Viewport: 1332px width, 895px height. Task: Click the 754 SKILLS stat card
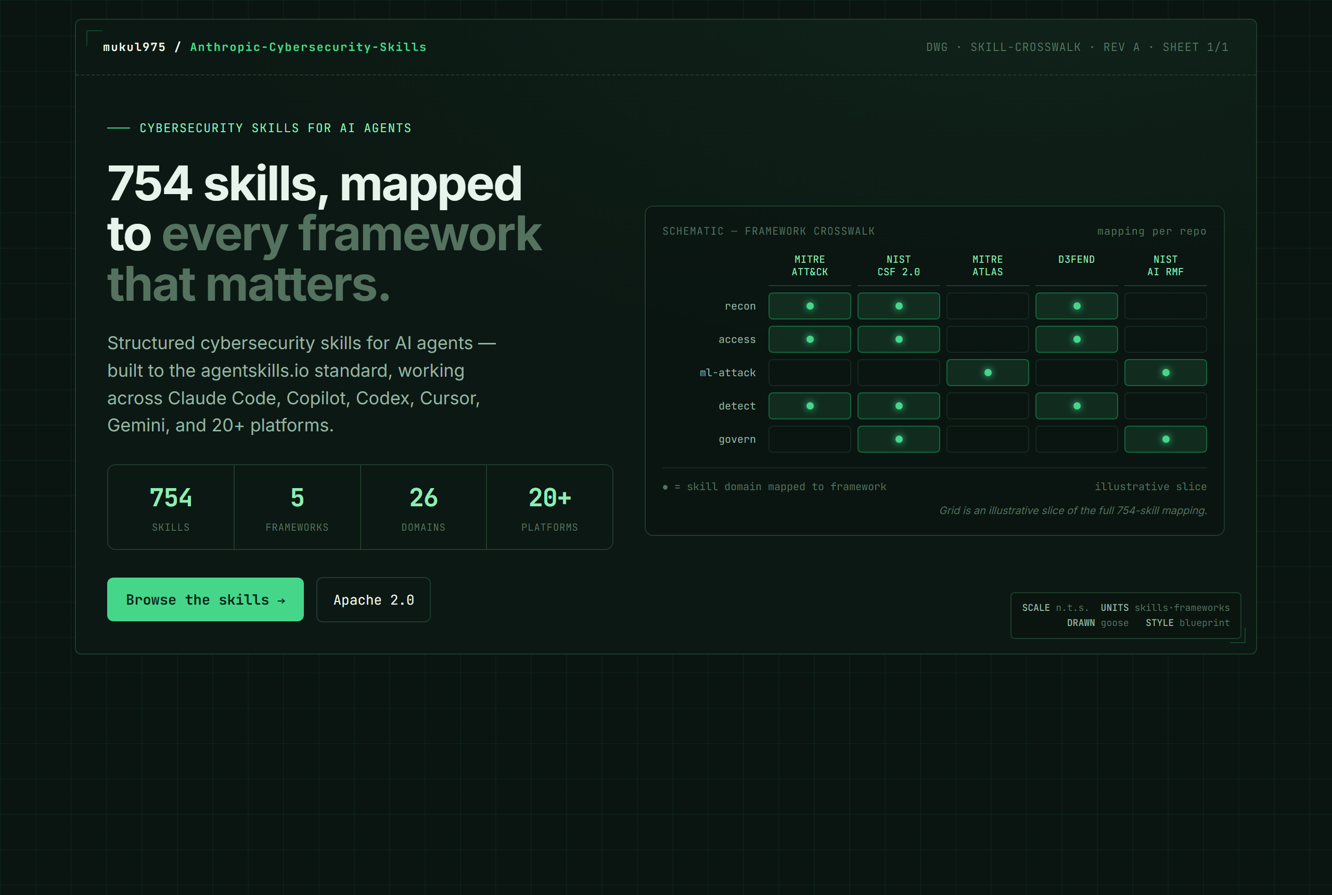click(x=171, y=507)
